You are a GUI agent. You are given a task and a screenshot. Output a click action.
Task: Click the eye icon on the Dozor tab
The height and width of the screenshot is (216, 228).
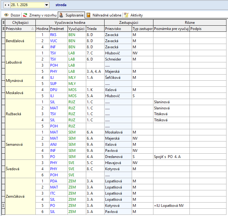(6, 15)
